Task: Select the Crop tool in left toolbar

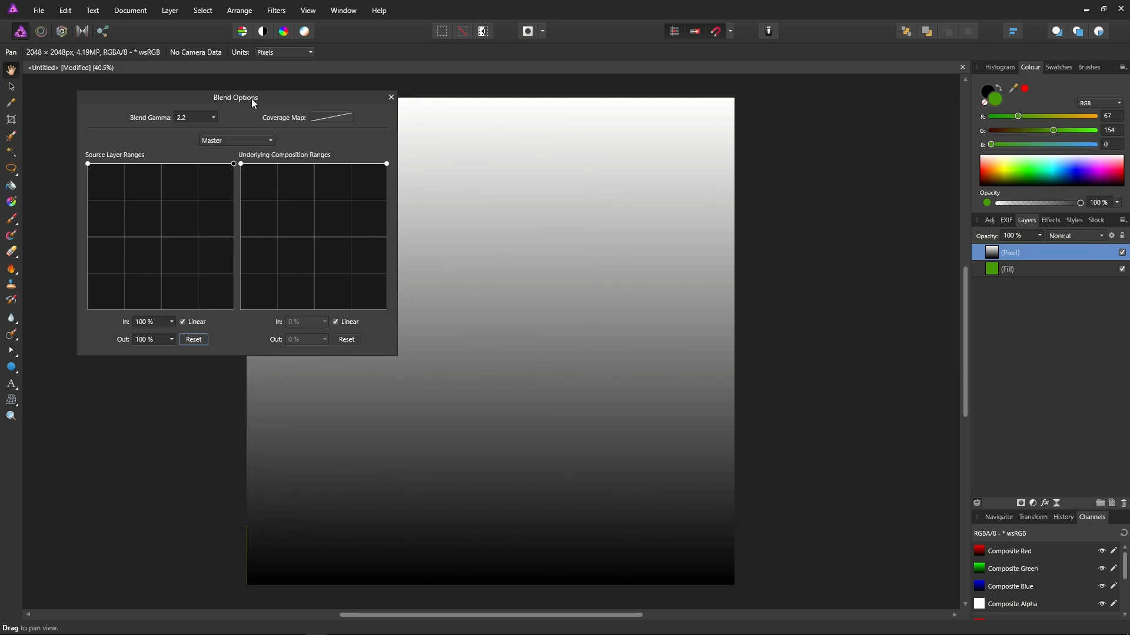Action: (11, 119)
